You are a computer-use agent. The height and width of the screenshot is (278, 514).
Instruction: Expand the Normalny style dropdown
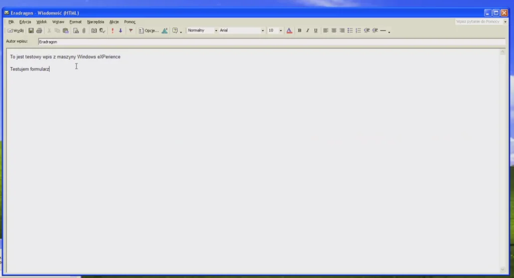click(216, 31)
